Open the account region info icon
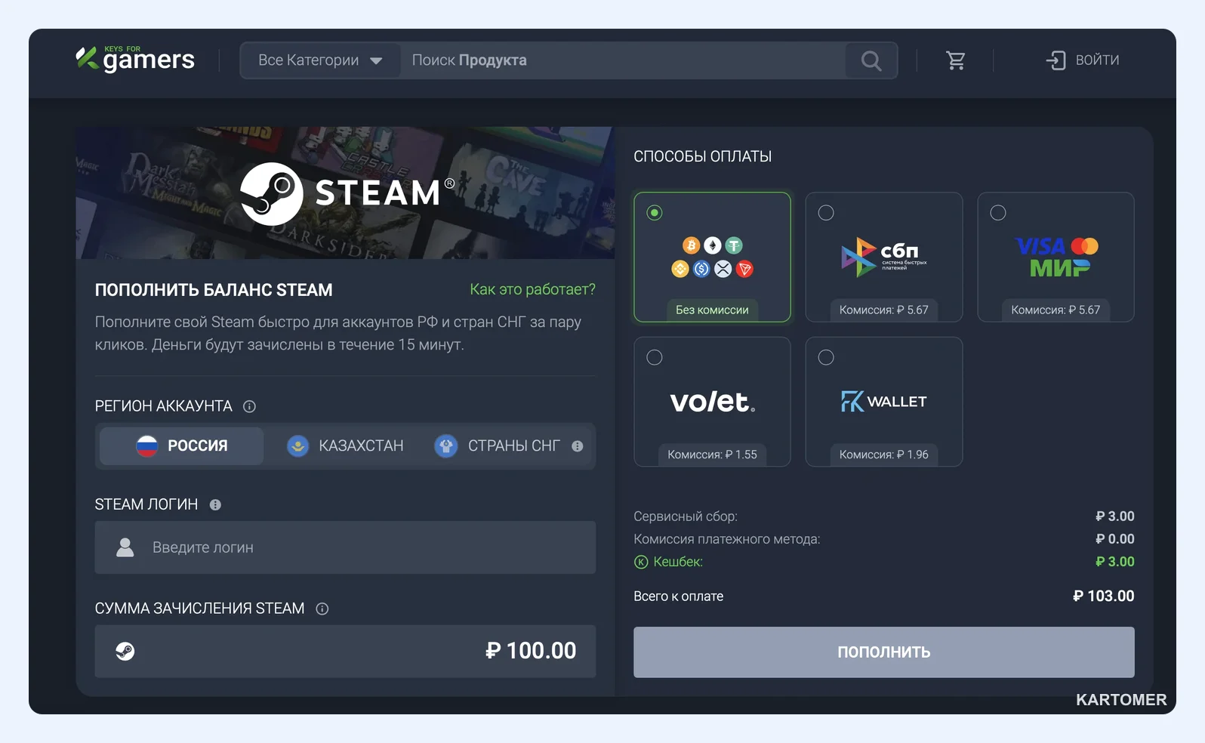1205x743 pixels. (249, 406)
